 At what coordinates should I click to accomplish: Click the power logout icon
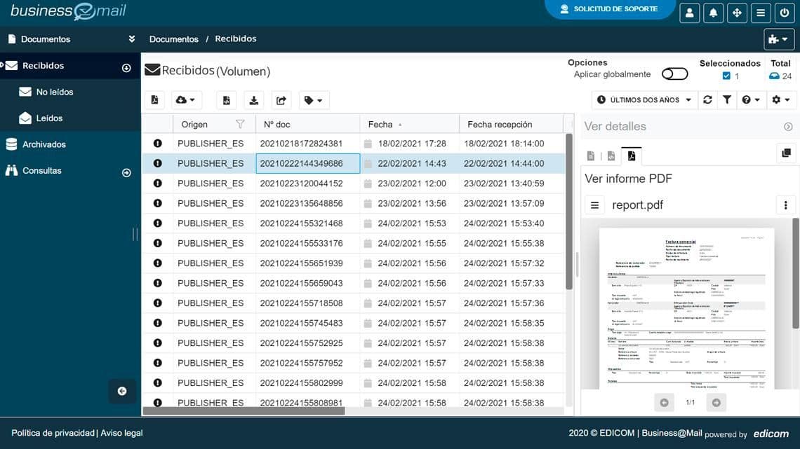784,13
